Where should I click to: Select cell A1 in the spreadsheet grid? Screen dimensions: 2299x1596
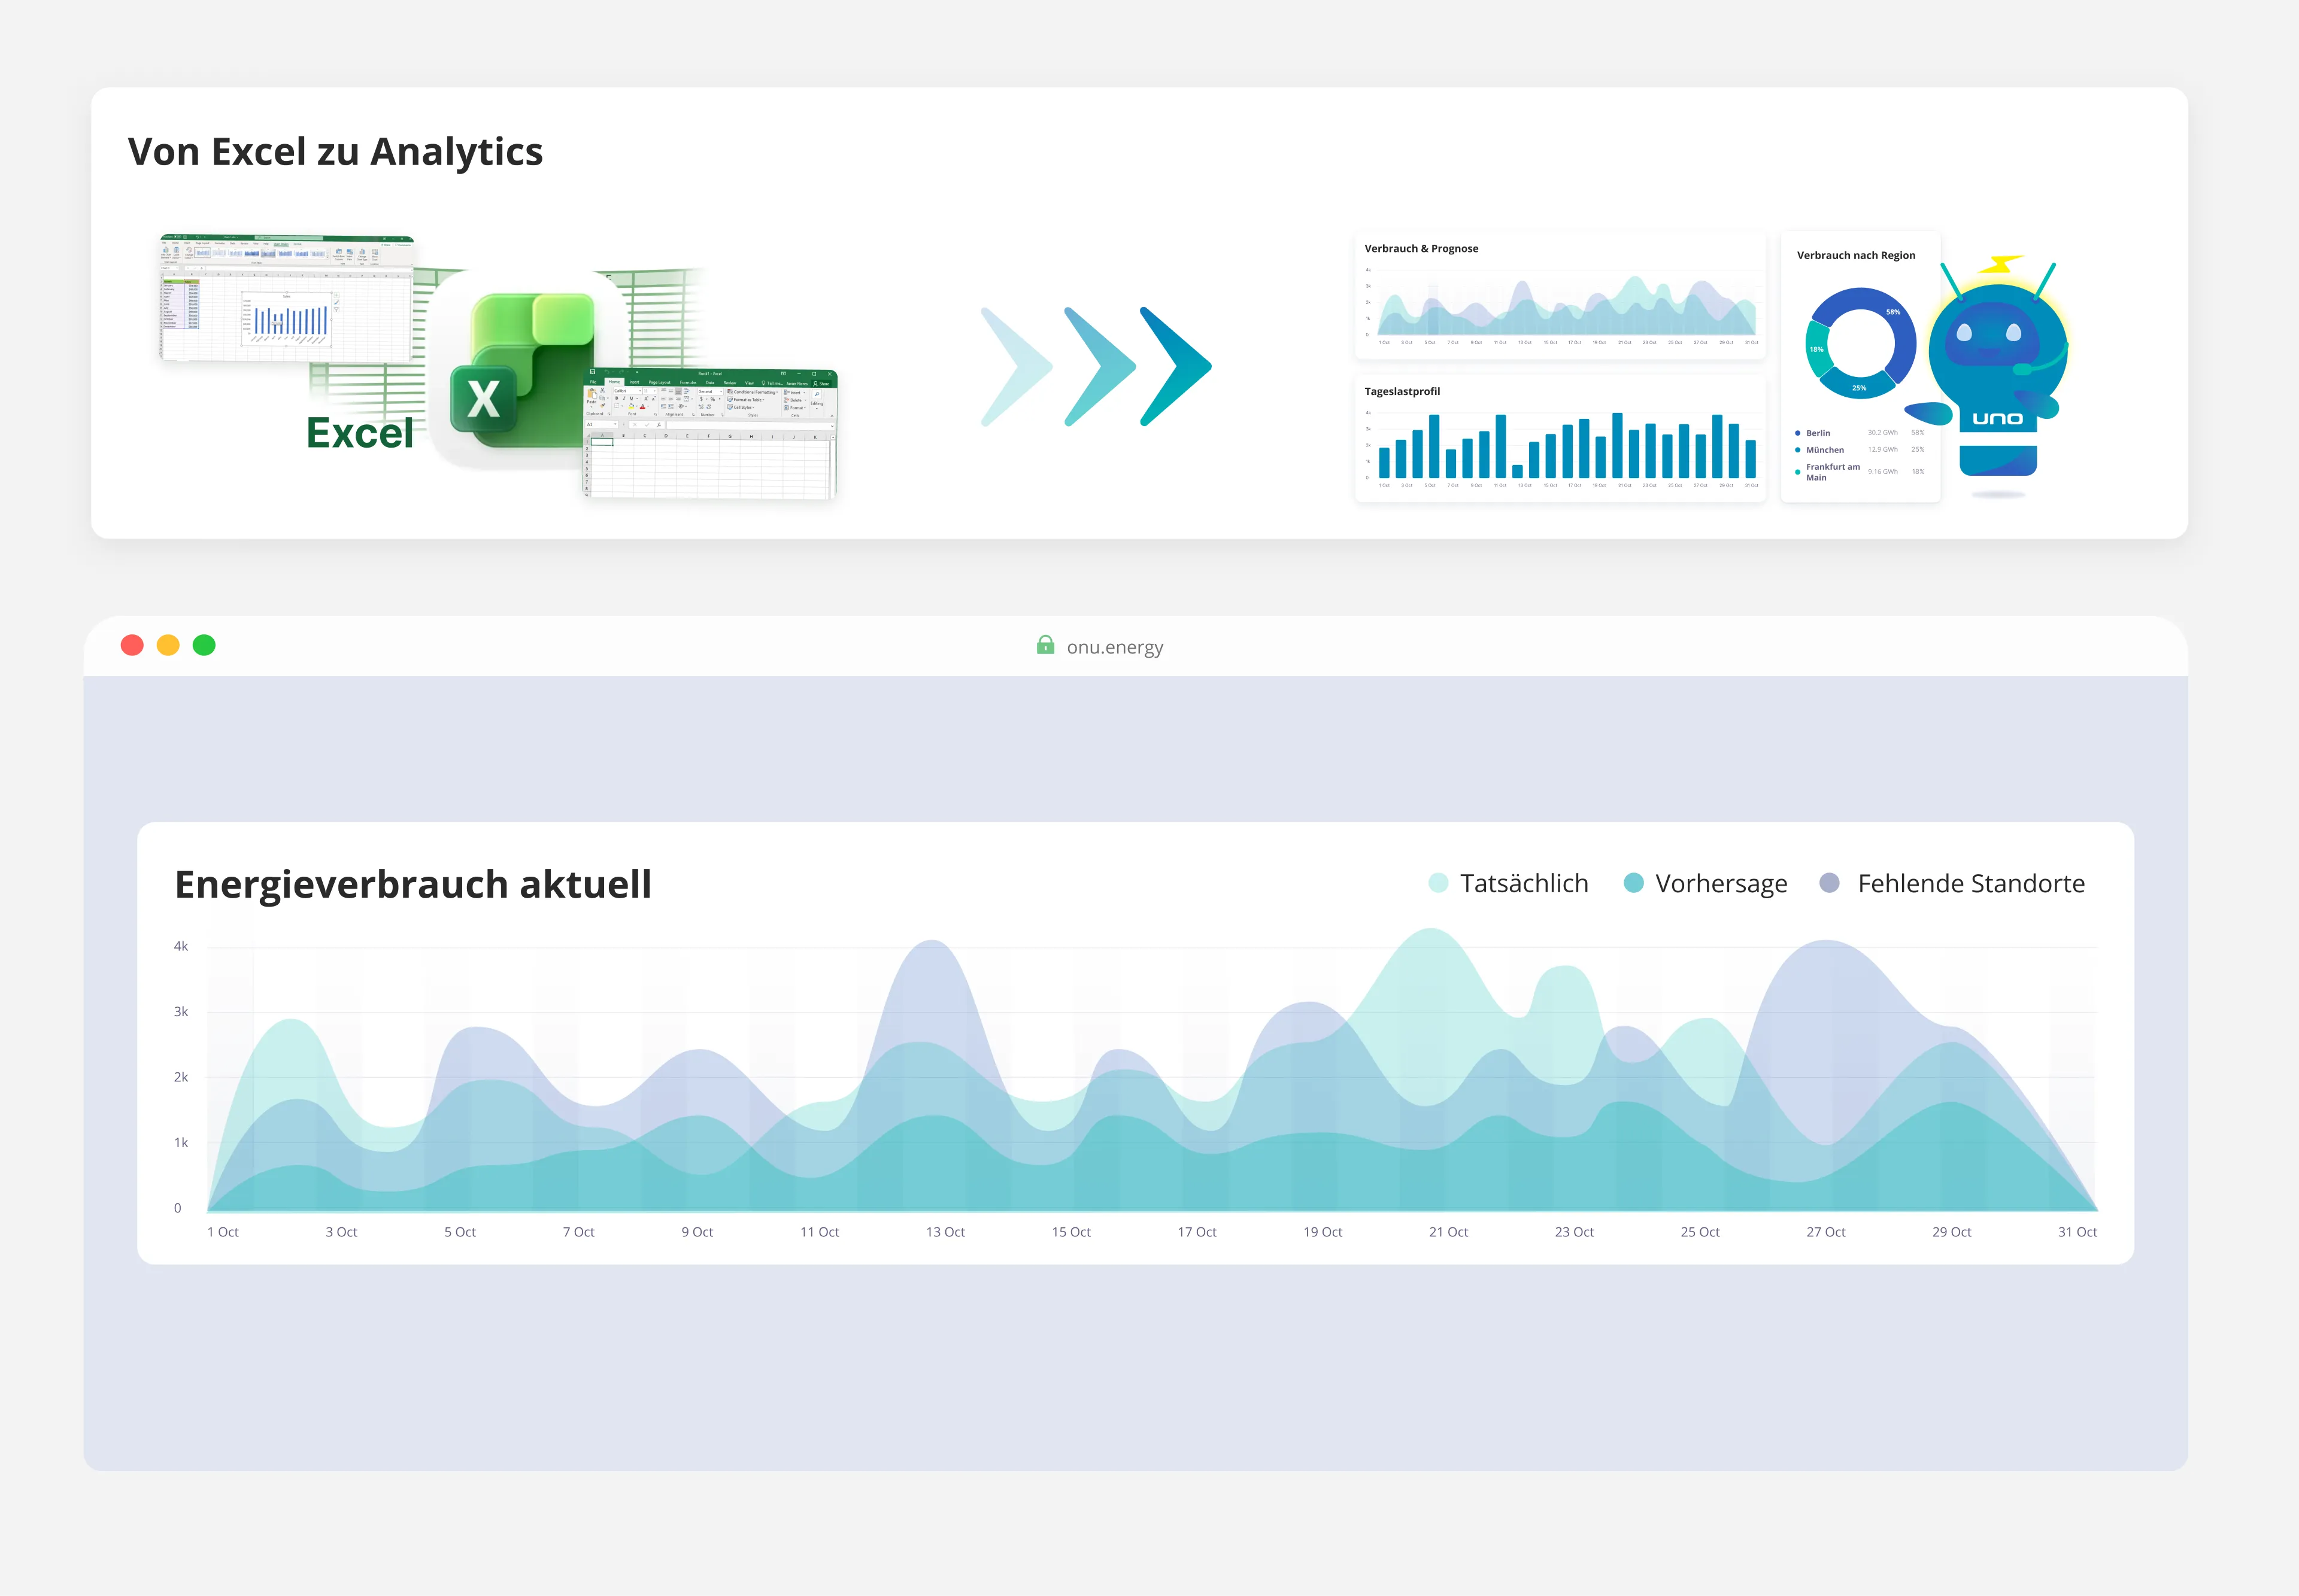[602, 442]
